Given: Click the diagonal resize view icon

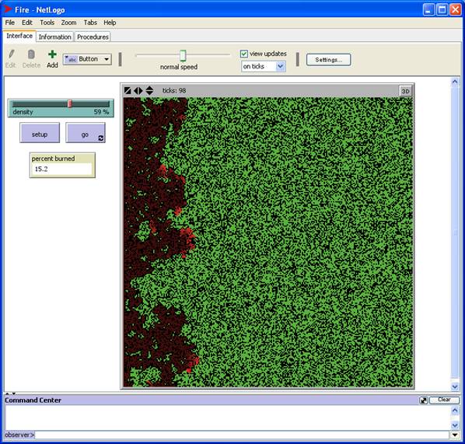Looking at the screenshot, I should (x=128, y=90).
